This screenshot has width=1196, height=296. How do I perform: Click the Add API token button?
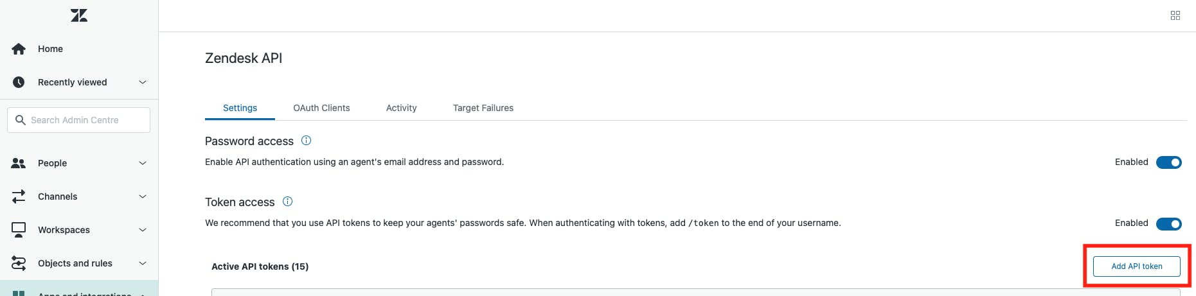tap(1137, 266)
